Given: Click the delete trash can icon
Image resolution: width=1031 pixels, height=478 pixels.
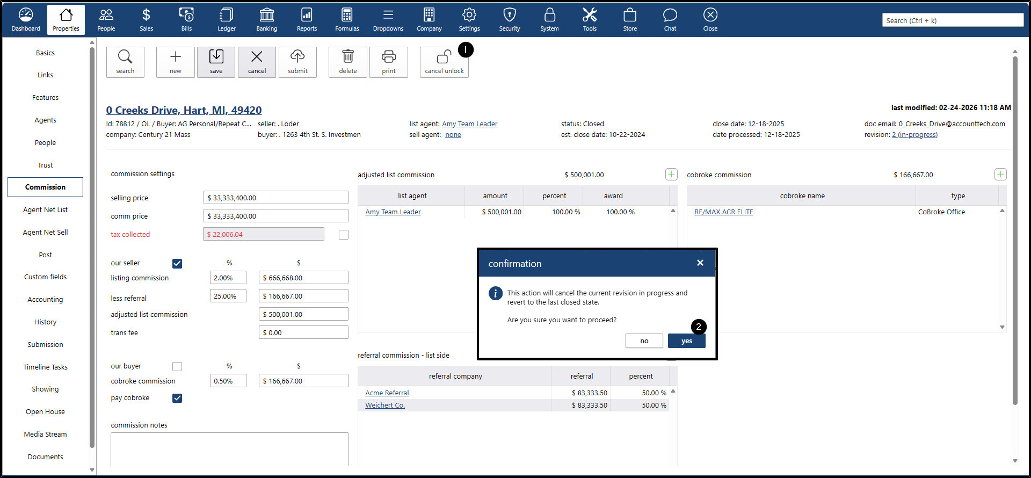Looking at the screenshot, I should pos(348,57).
